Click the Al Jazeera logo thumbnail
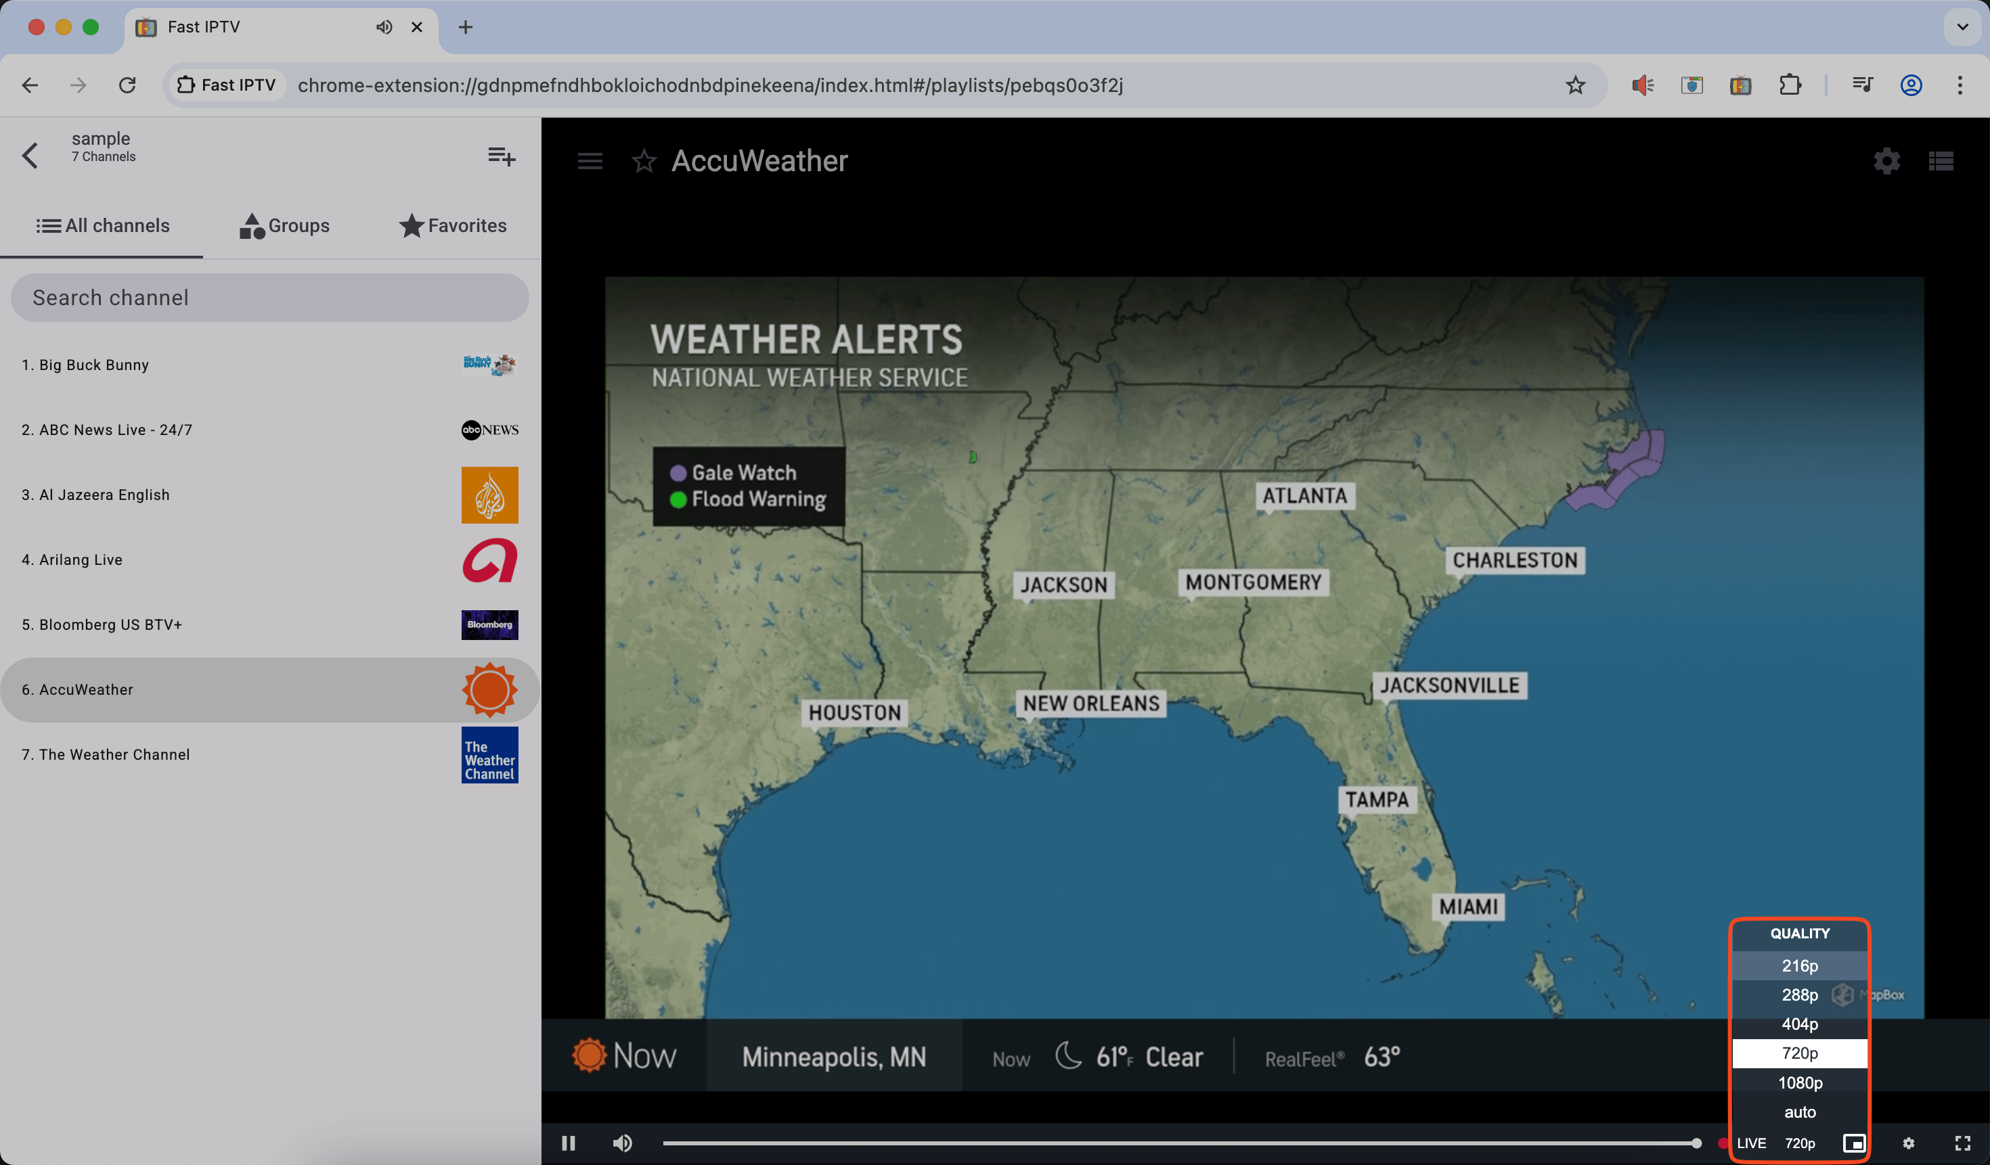Image resolution: width=1990 pixels, height=1165 pixels. click(x=489, y=495)
